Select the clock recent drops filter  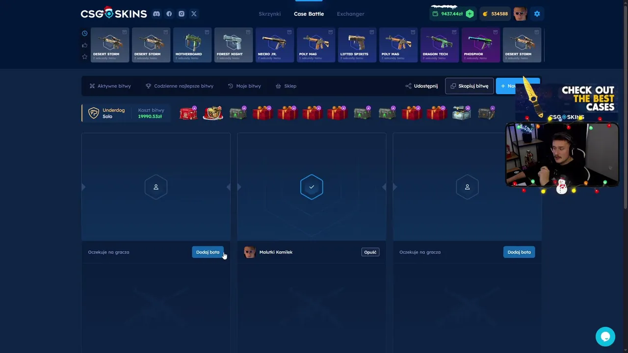click(84, 33)
